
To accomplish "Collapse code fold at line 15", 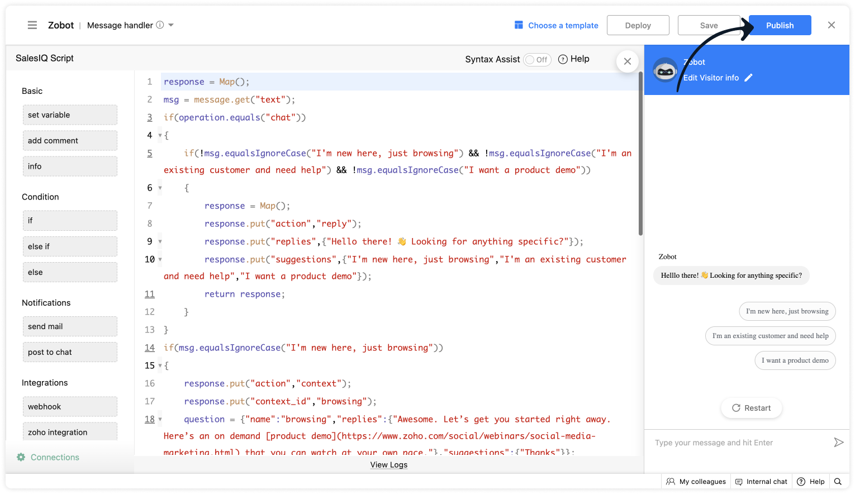I will (160, 365).
